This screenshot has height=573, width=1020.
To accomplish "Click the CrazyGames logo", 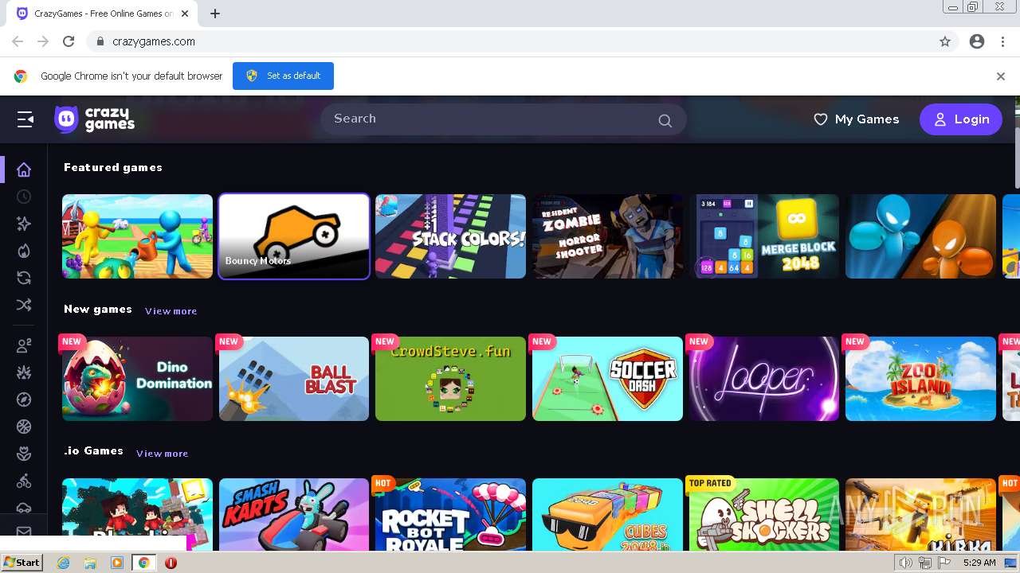I will (94, 119).
